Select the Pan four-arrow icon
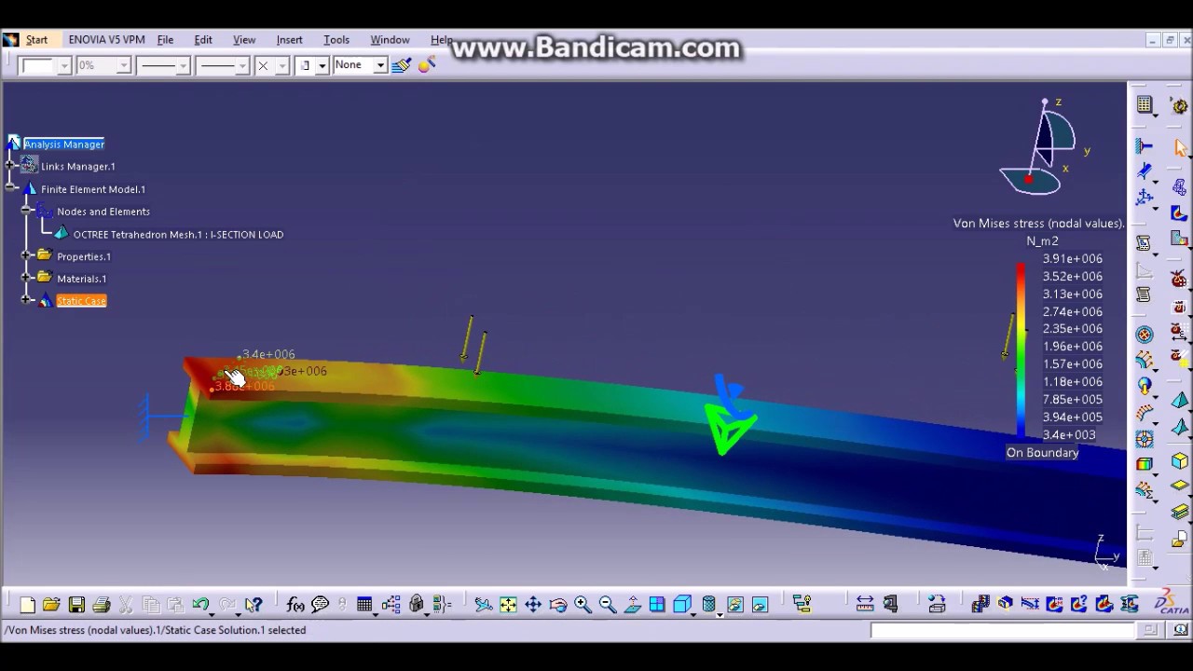Screen dimensions: 1193x671 pyautogui.click(x=533, y=605)
